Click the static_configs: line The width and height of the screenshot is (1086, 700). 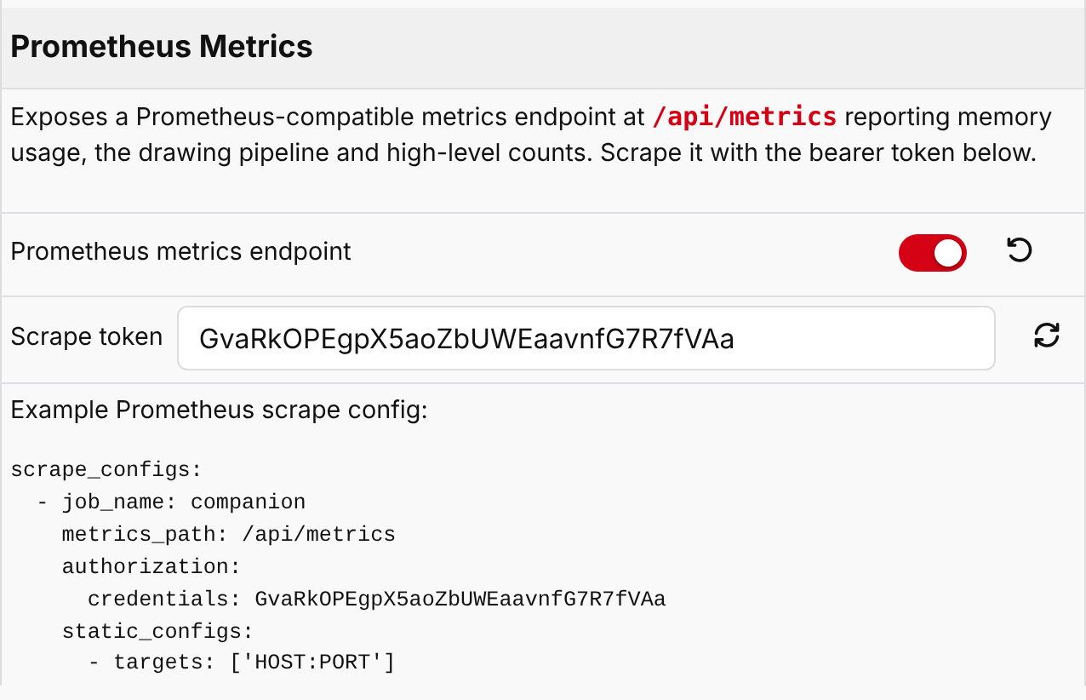pyautogui.click(x=158, y=632)
